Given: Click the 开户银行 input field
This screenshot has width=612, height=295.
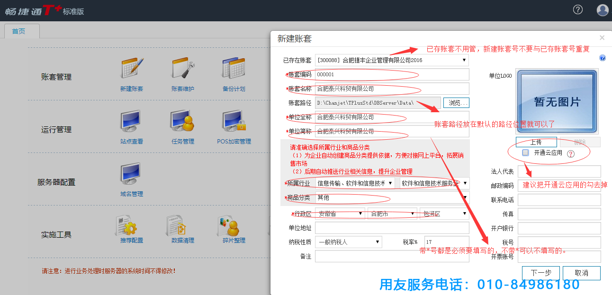Looking at the screenshot, I should pyautogui.click(x=559, y=228).
